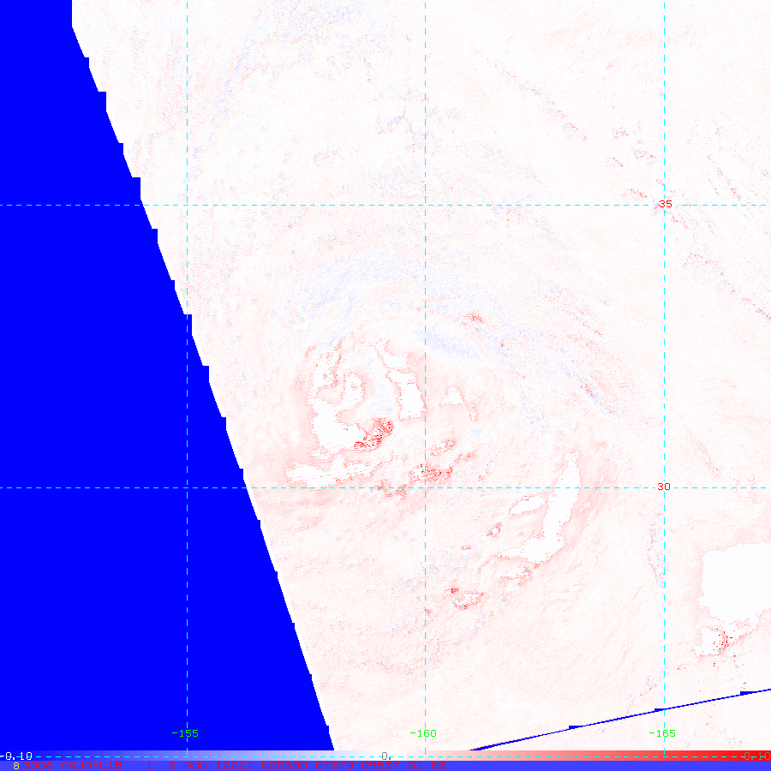Click grid intersection of -155 and 35
The width and height of the screenshot is (771, 771).
click(x=187, y=205)
